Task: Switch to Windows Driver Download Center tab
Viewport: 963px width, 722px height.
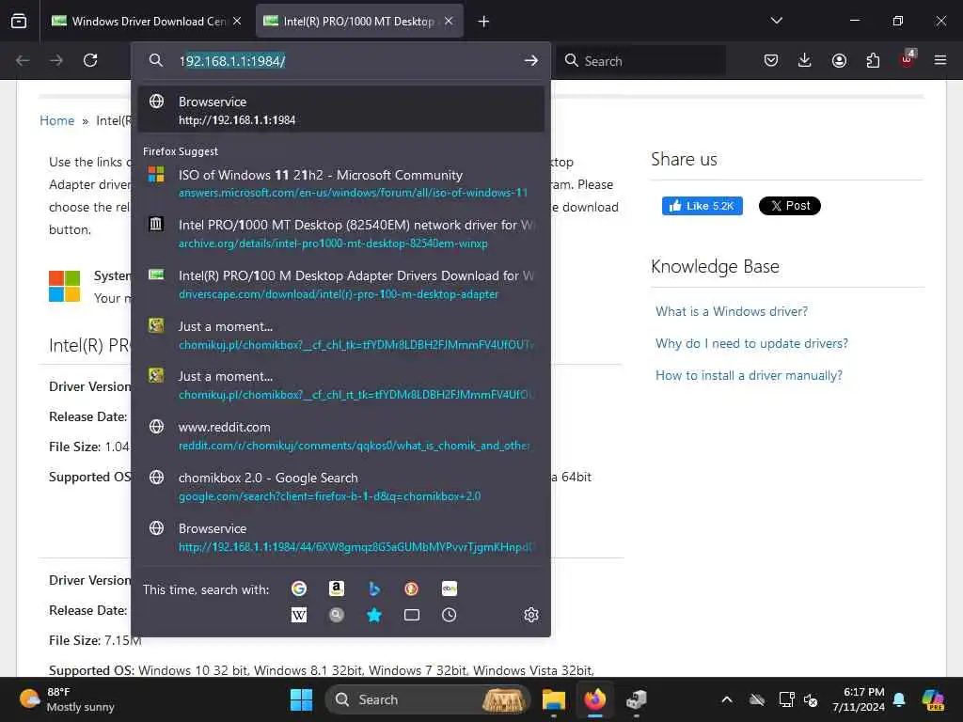Action: pos(146,21)
